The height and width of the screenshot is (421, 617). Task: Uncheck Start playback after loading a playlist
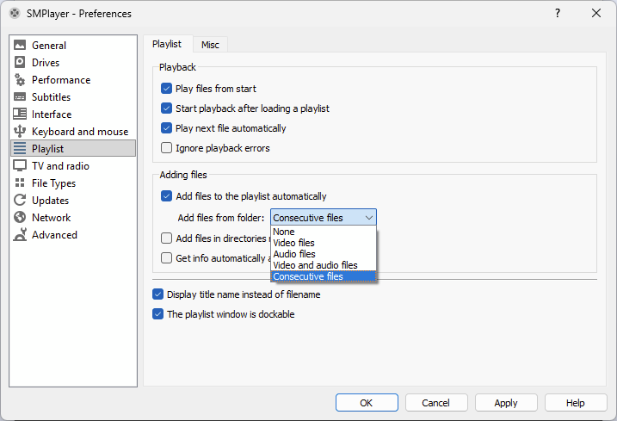166,108
